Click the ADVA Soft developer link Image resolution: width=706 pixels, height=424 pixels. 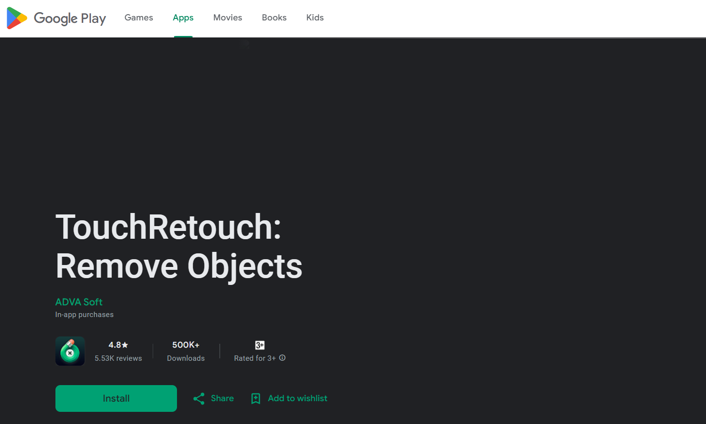pos(79,302)
